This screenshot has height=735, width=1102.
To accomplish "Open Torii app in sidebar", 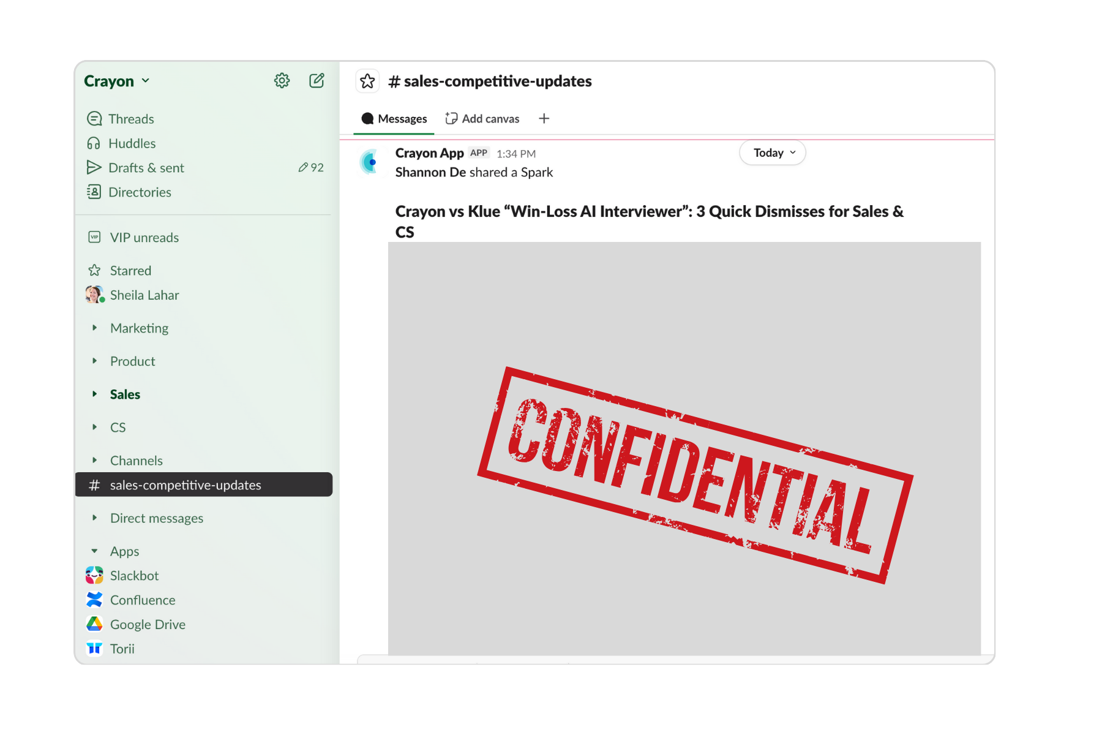I will 122,649.
